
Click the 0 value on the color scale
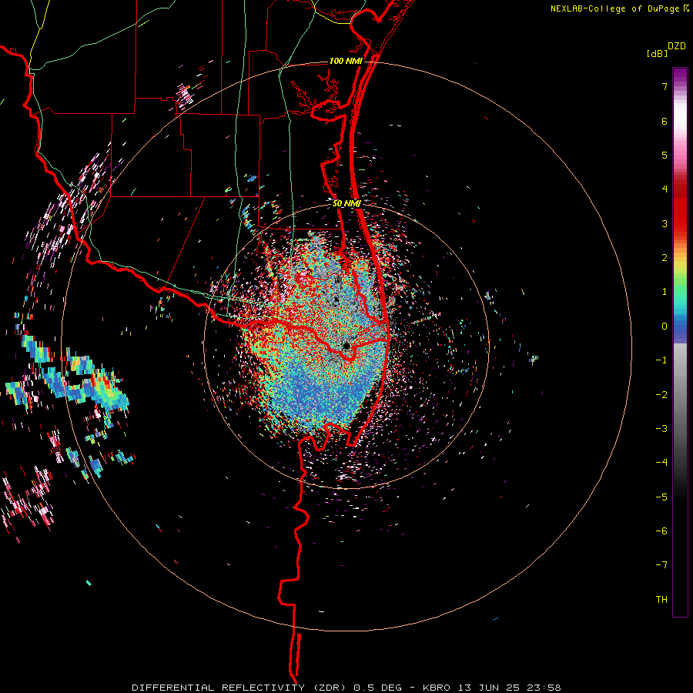[665, 326]
